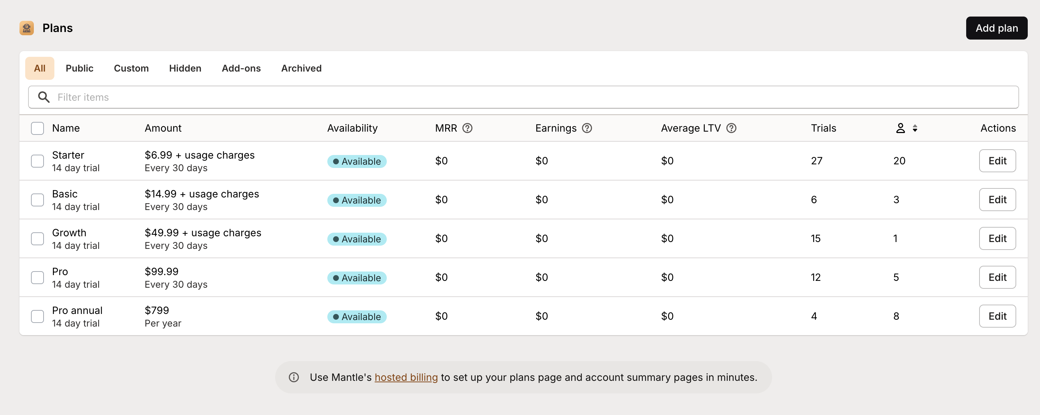The width and height of the screenshot is (1040, 415).
Task: Toggle customer count sort arrows
Action: (x=915, y=128)
